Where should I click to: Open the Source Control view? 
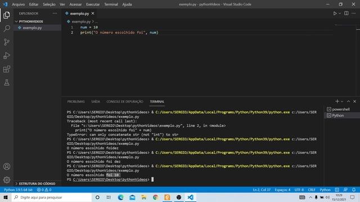[7, 42]
